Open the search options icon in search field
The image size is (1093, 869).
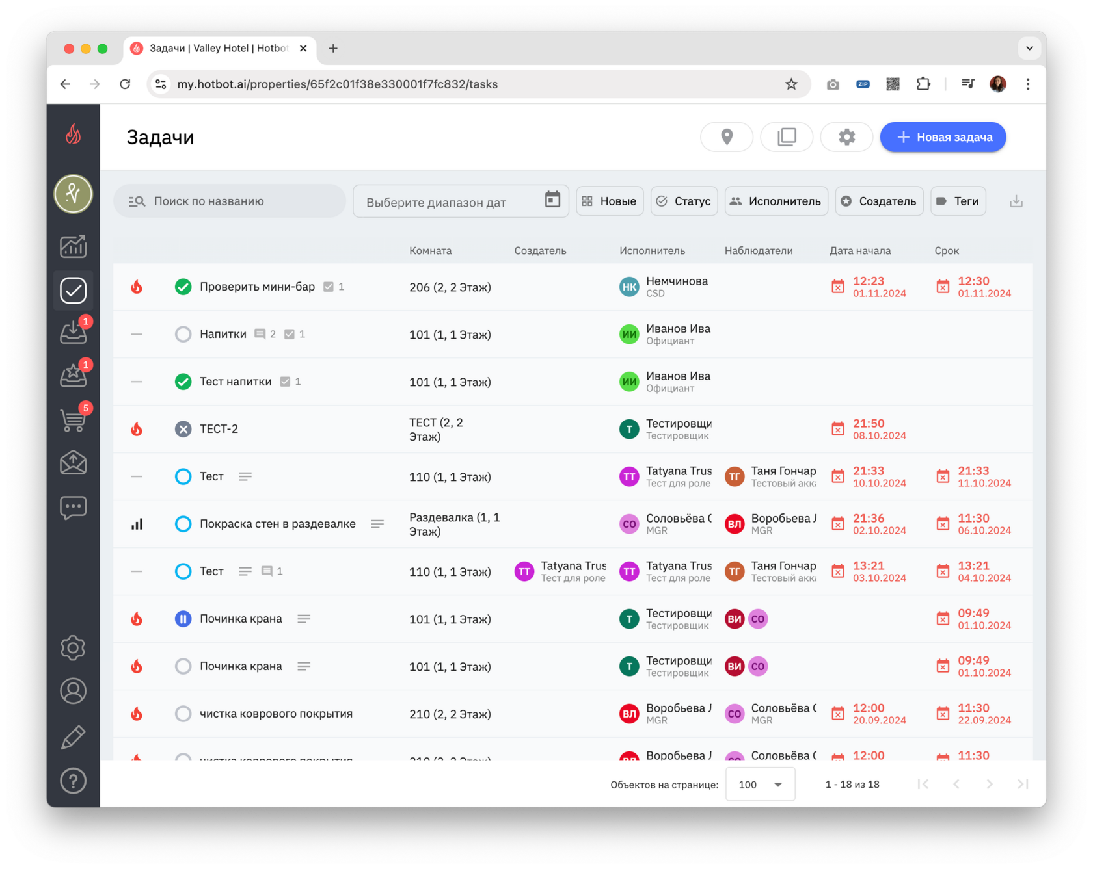point(137,201)
